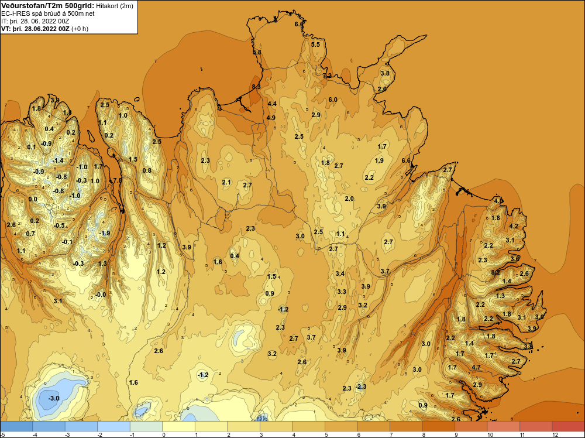Select the -1.9 temperature value
The image size is (585, 438).
[105, 234]
